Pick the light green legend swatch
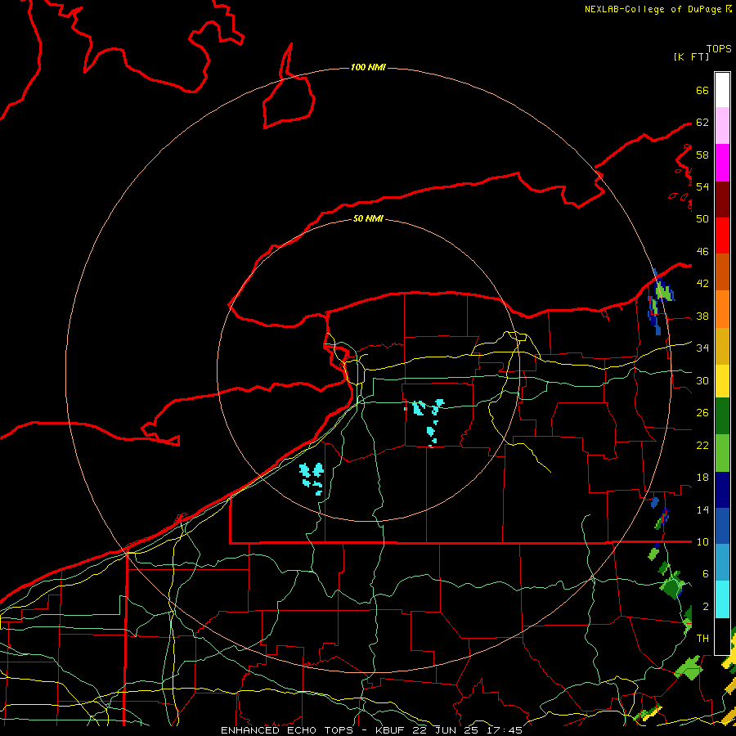Viewport: 736px width, 736px height. click(x=722, y=453)
